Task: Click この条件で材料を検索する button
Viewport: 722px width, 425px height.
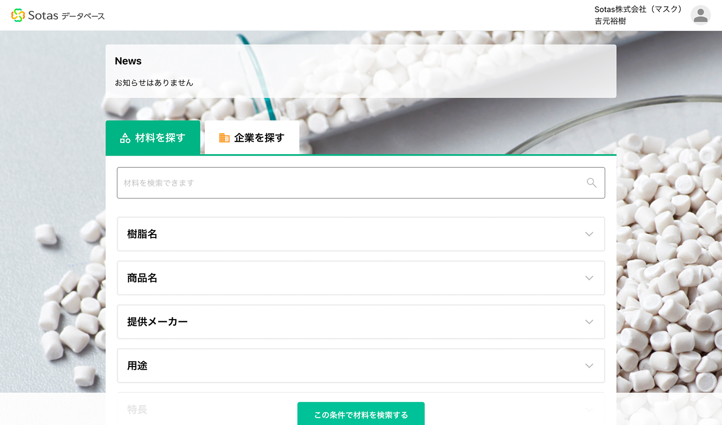Action: [x=361, y=414]
